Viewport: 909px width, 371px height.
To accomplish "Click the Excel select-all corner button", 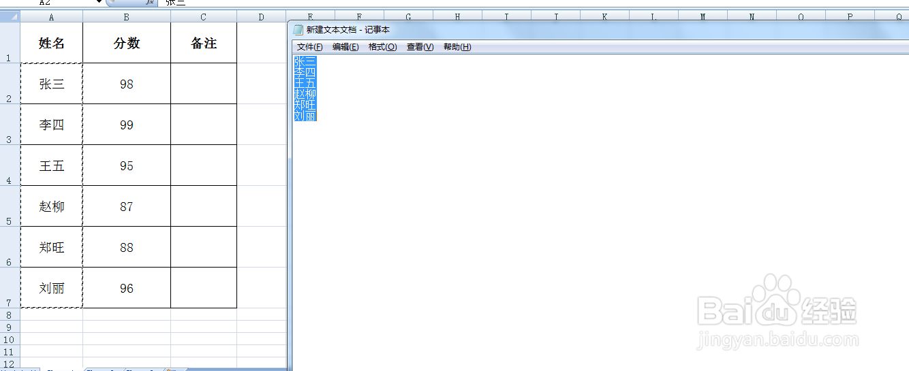I will (x=10, y=17).
